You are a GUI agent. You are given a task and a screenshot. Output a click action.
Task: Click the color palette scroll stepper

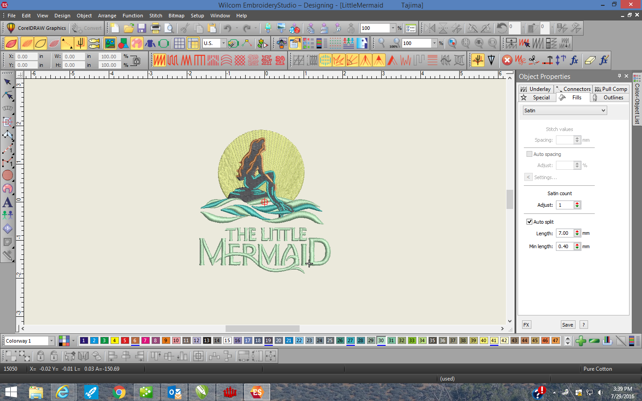coord(568,341)
